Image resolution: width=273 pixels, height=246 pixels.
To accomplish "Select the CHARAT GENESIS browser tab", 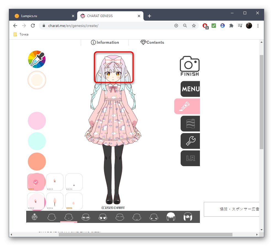I will 110,16.
